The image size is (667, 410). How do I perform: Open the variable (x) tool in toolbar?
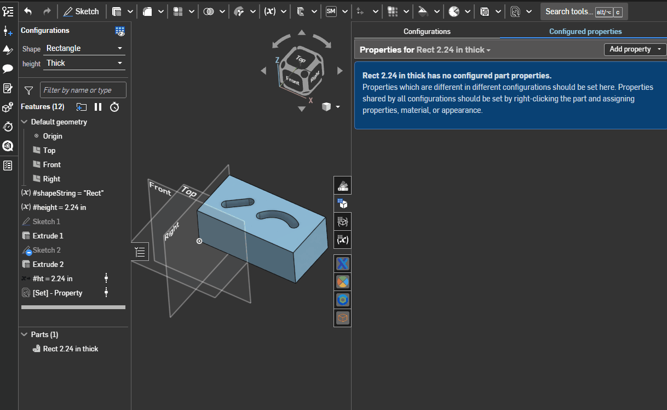(x=270, y=11)
